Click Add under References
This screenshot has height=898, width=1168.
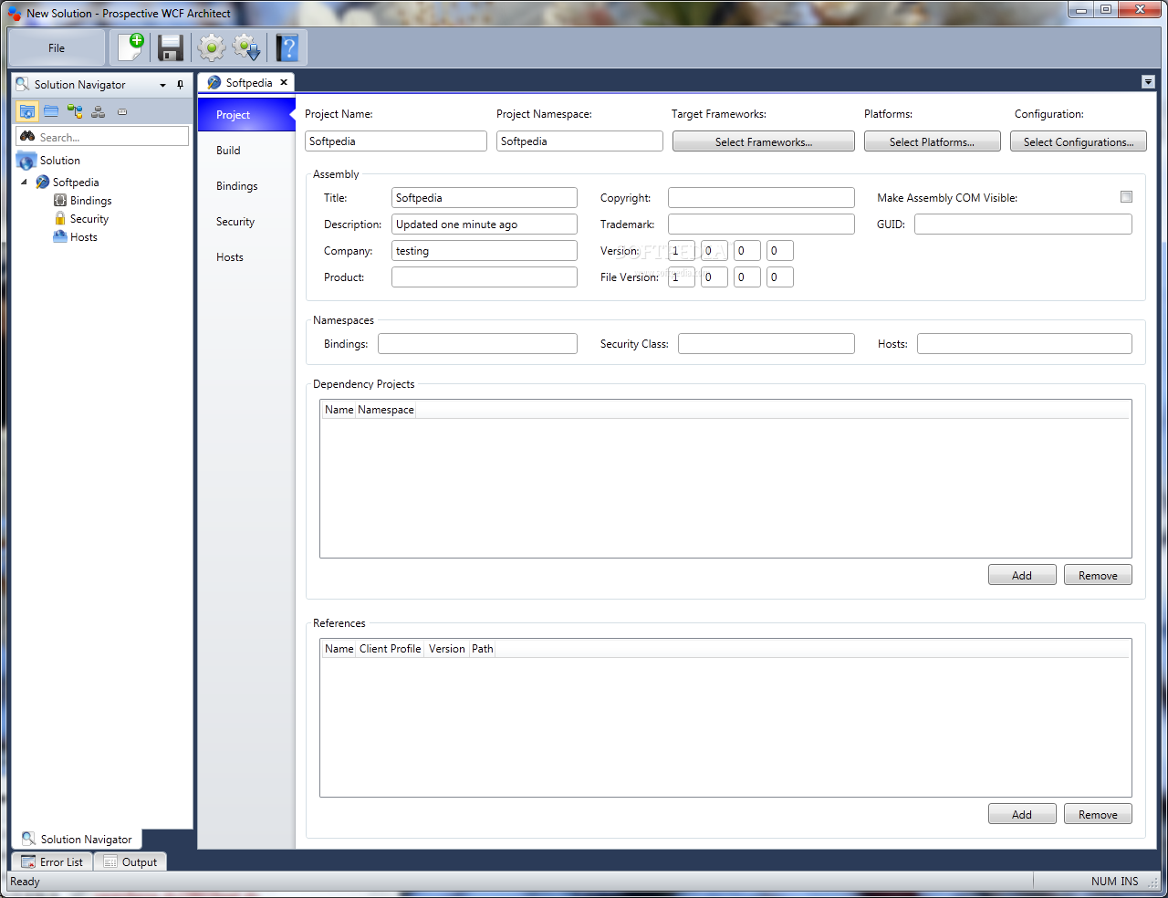tap(1022, 814)
